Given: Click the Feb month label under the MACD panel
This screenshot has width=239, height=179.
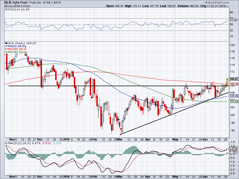Looking at the screenshot, I should 95,177.
